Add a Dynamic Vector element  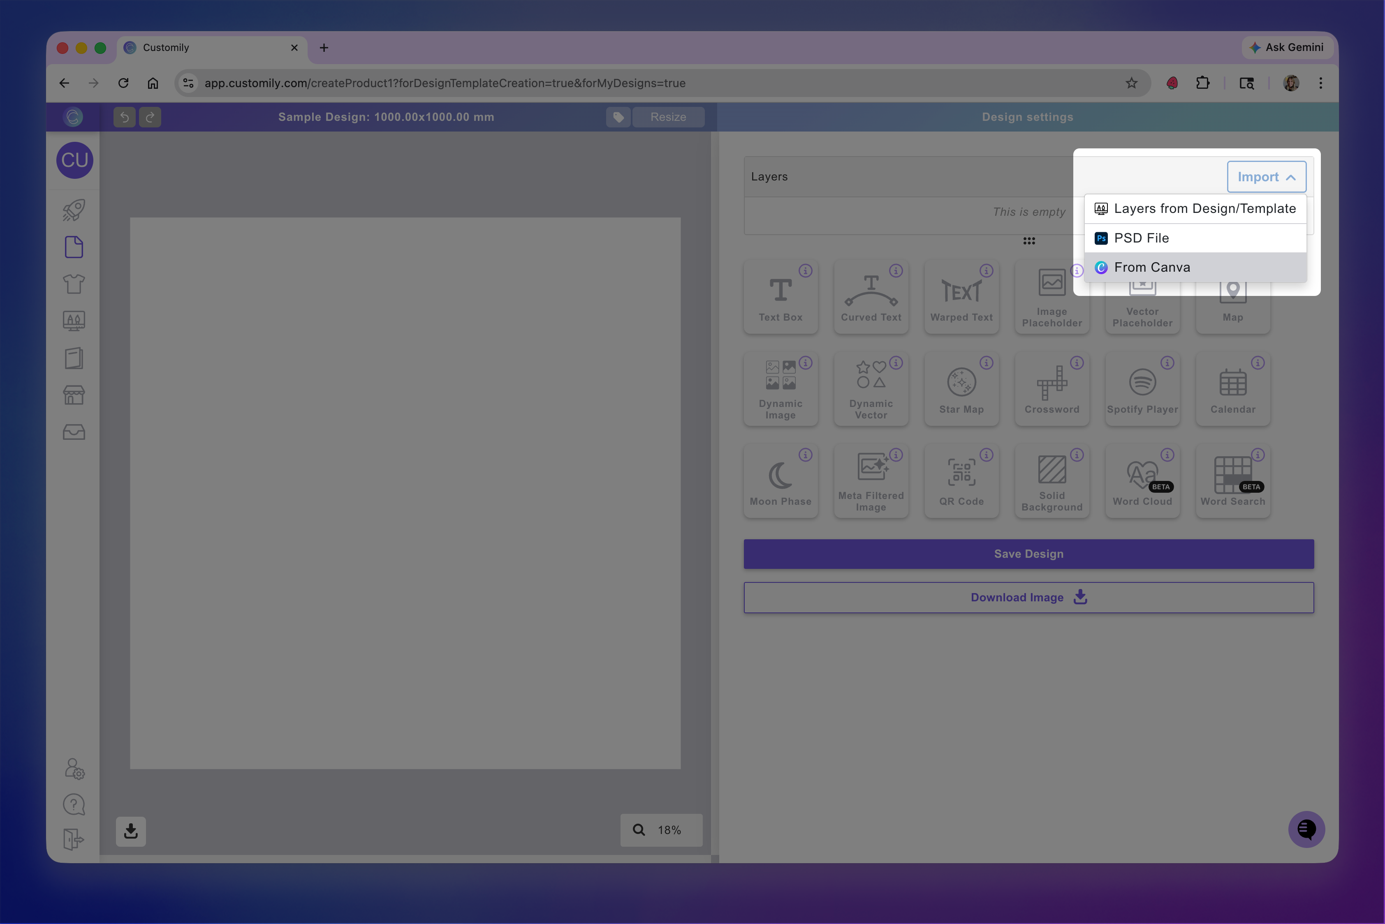pyautogui.click(x=871, y=390)
